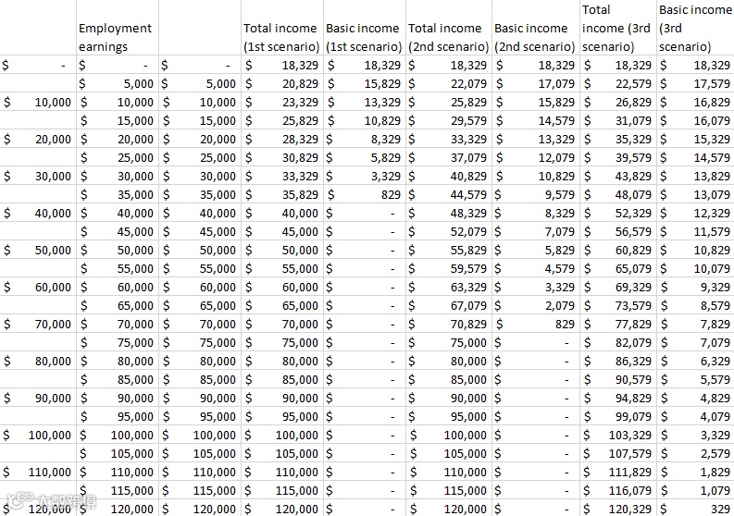The width and height of the screenshot is (734, 516).
Task: Select 829 under Basic income (1st scenario)
Action: click(x=391, y=194)
